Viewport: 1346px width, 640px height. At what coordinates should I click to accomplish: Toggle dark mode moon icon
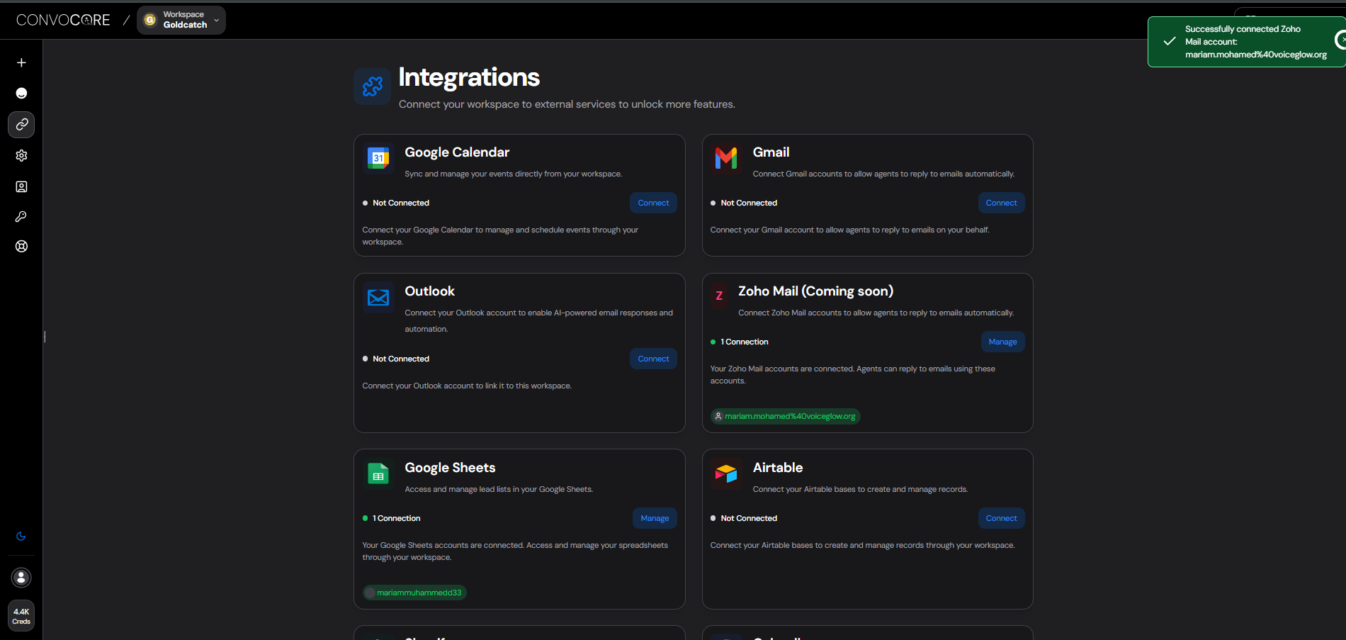(x=21, y=537)
